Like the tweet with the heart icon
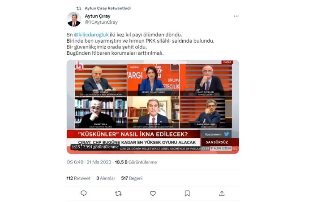Image resolution: width=309 pixels, height=202 pixels. pyautogui.click(x=153, y=193)
